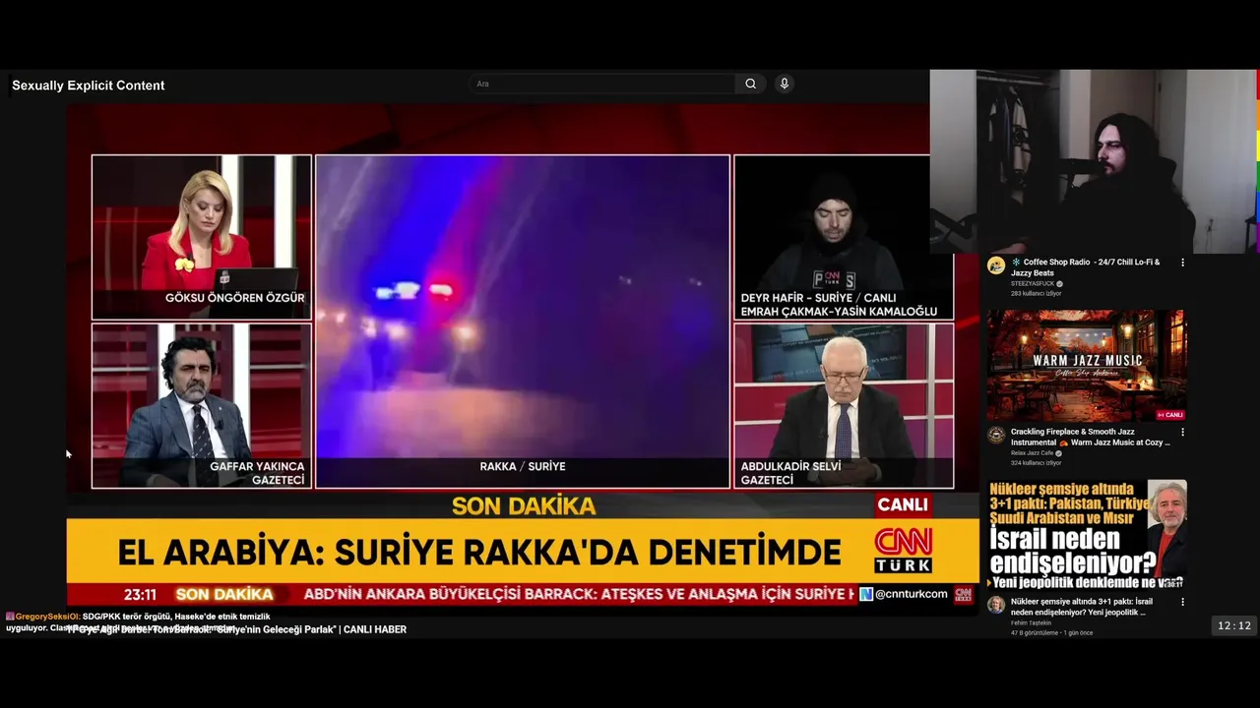Click the main CNN Türk video player
The height and width of the screenshot is (708, 1260).
click(x=523, y=354)
